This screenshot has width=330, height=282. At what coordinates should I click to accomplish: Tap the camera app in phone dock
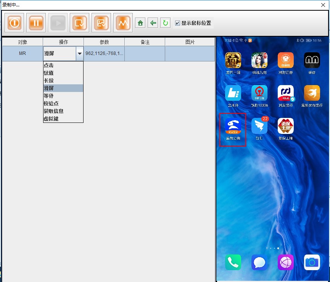coord(312,262)
